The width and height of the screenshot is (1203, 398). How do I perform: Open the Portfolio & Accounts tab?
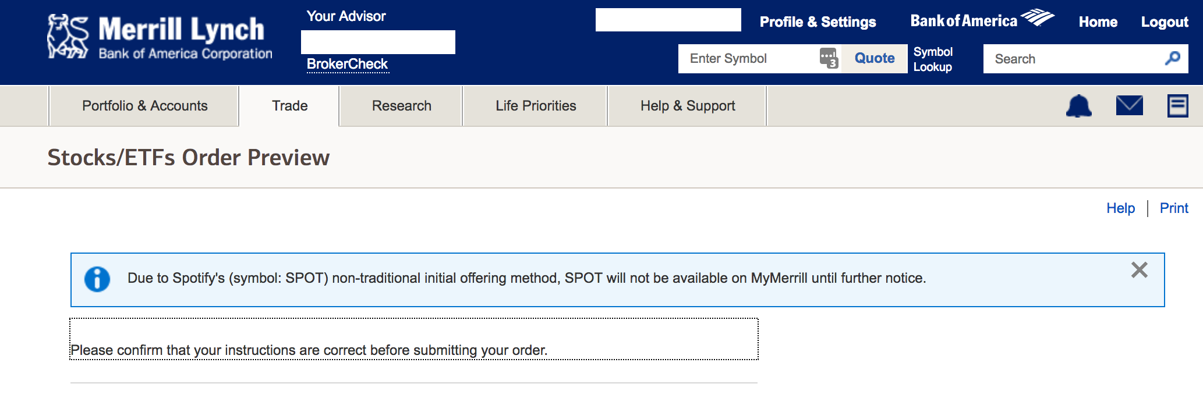pyautogui.click(x=144, y=106)
